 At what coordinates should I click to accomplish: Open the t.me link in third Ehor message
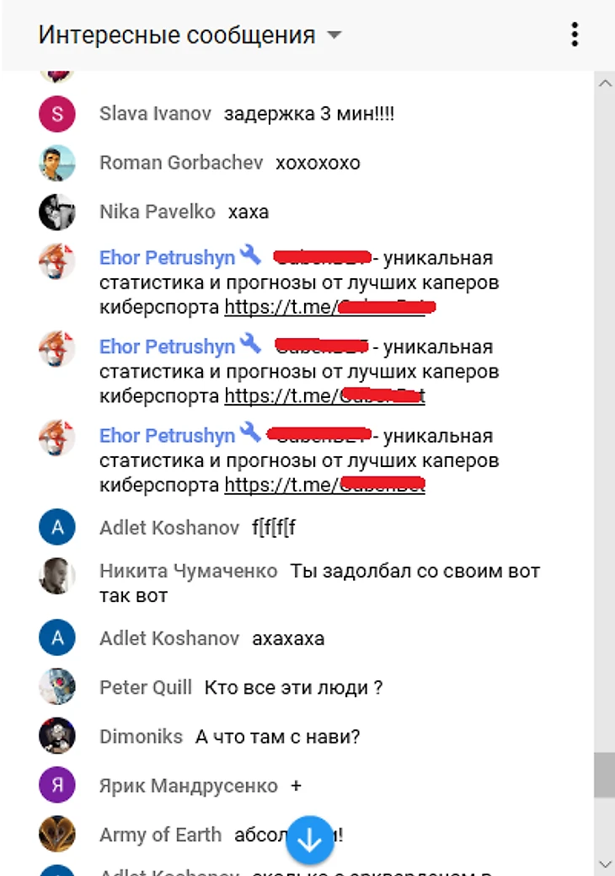(x=325, y=484)
